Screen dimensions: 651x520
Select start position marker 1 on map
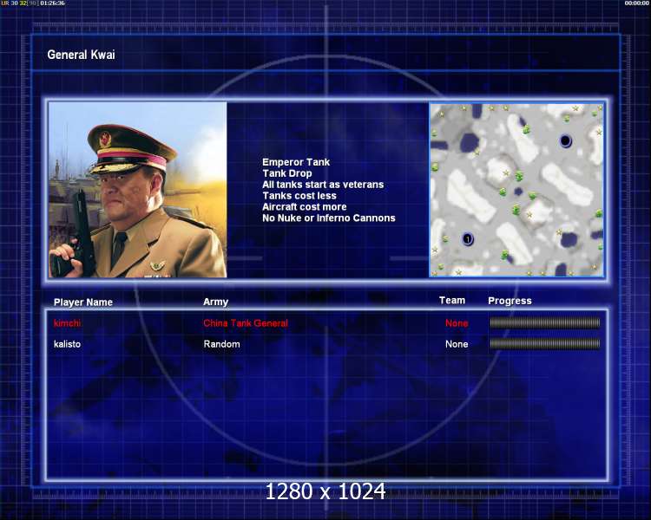tap(468, 239)
